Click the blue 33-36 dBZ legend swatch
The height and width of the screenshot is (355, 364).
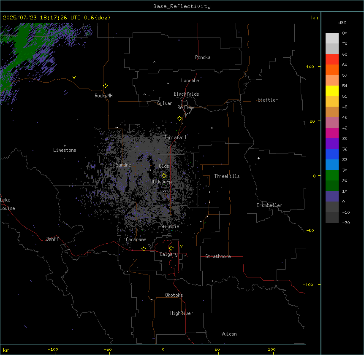click(332, 154)
